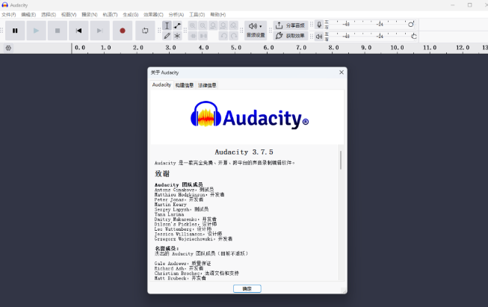Image resolution: width=488 pixels, height=307 pixels.
Task: Click the microphone record meter icon
Action: click(x=319, y=25)
